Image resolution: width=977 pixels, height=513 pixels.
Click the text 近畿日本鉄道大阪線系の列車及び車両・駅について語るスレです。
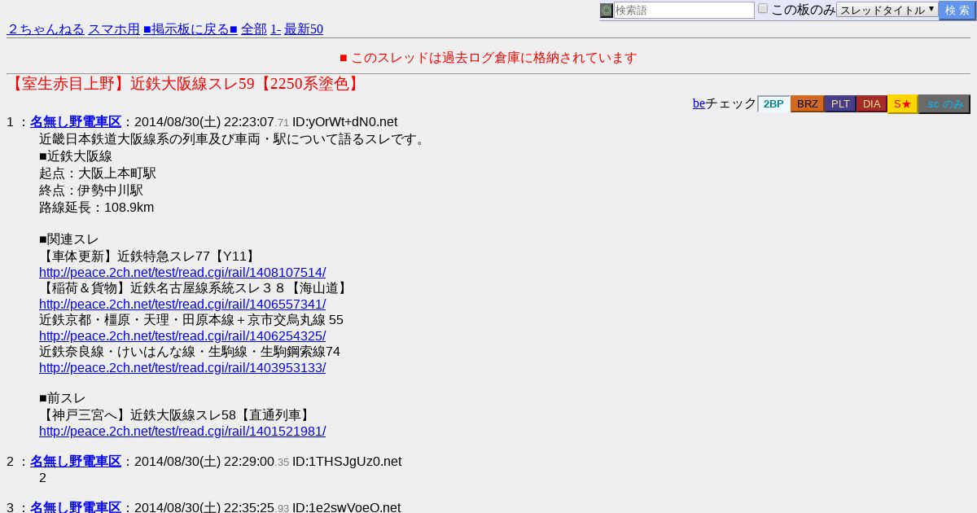(234, 139)
